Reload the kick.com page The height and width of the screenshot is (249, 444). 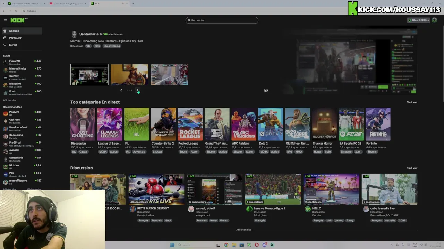pos(16,11)
